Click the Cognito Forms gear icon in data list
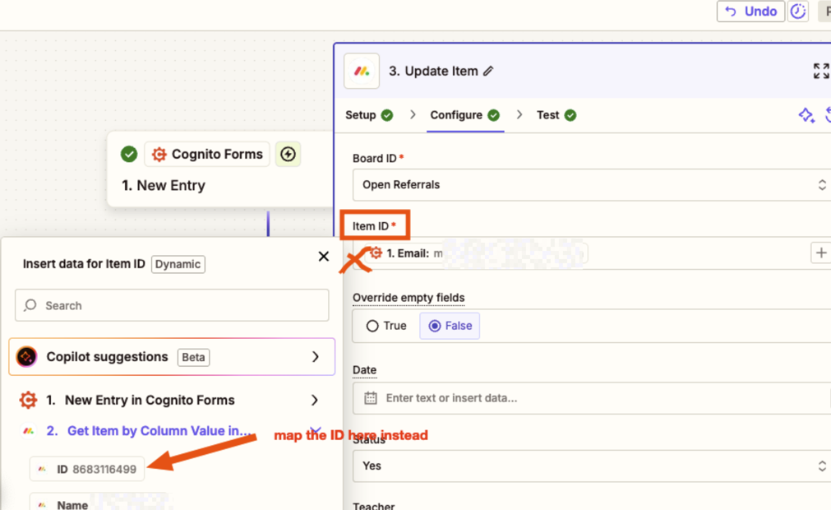Screen dimensions: 831x510 pyautogui.click(x=28, y=400)
